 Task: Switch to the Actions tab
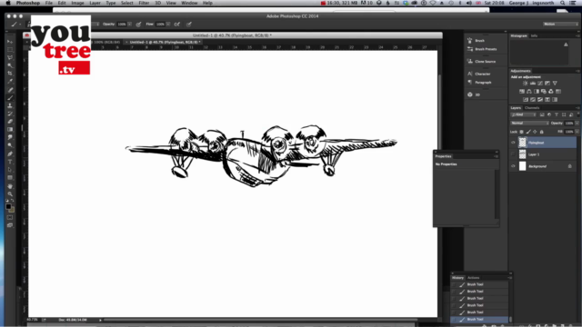click(x=473, y=278)
